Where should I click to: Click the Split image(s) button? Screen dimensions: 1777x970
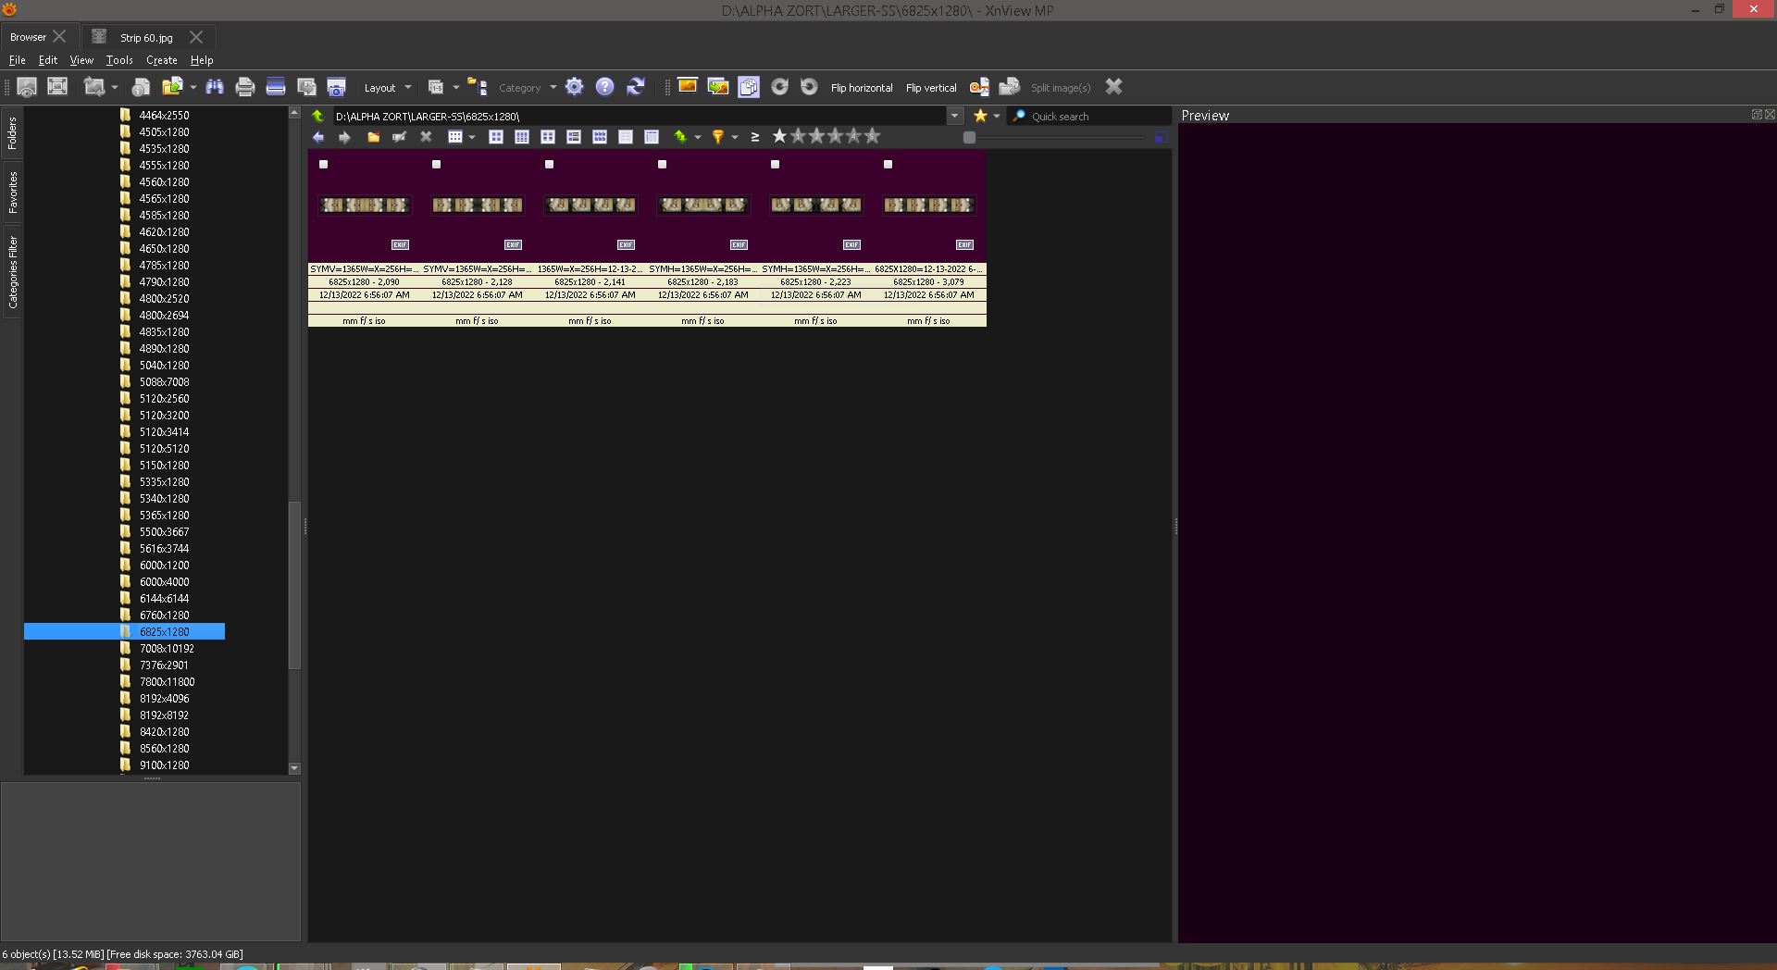[x=1061, y=88]
